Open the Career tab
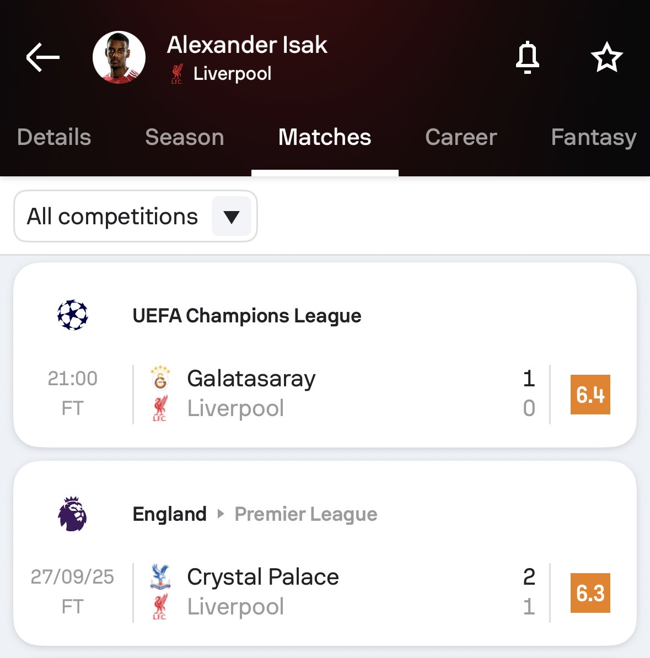 point(461,137)
